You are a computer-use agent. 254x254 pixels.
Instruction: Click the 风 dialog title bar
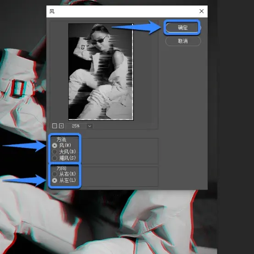click(x=123, y=11)
